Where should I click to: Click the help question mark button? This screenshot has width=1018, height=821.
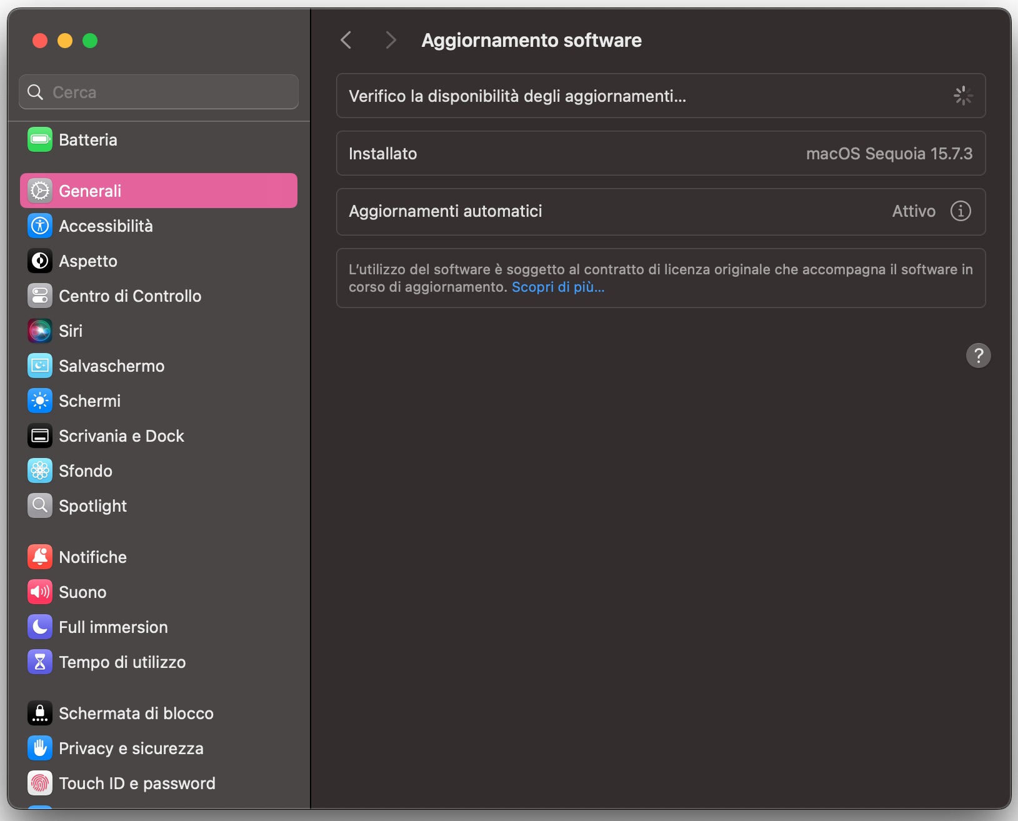point(979,355)
